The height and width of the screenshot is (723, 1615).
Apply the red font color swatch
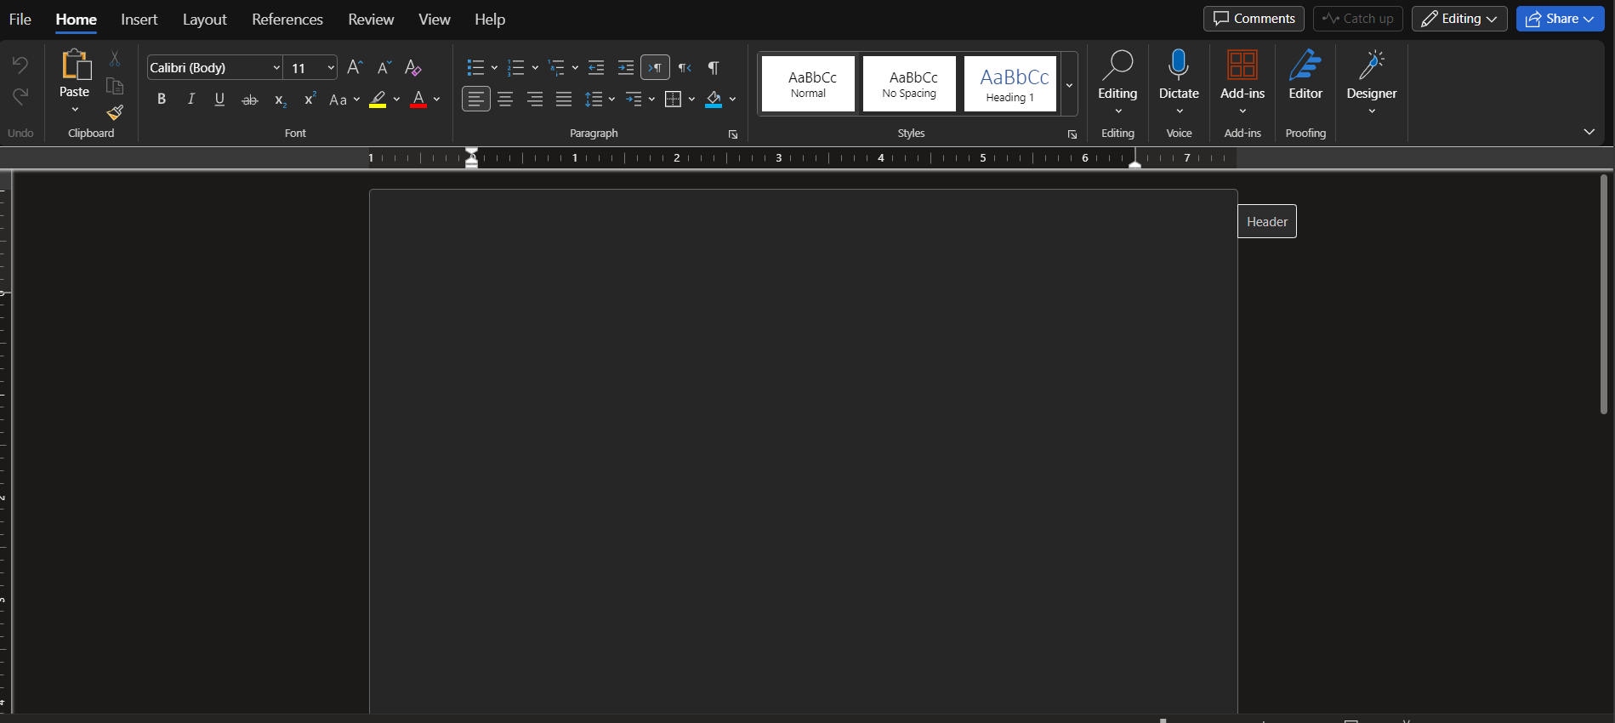point(418,100)
